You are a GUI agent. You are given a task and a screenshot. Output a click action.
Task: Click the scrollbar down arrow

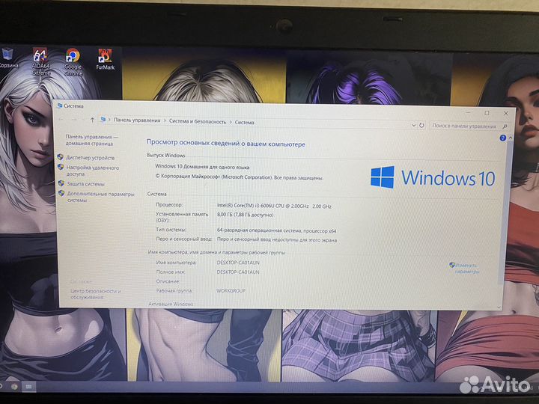click(x=499, y=307)
